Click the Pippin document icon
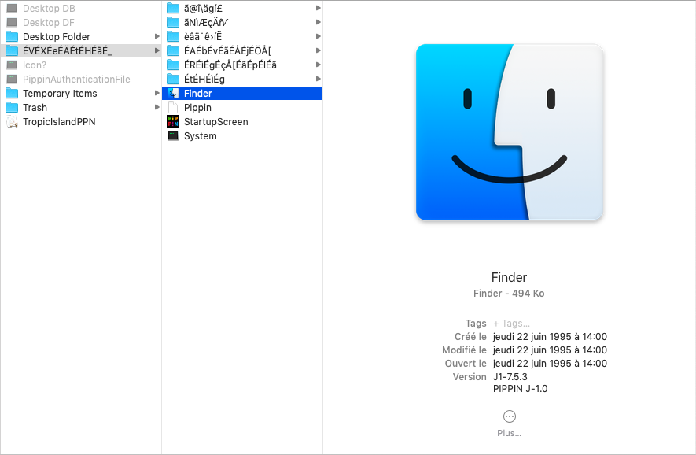 [x=173, y=108]
